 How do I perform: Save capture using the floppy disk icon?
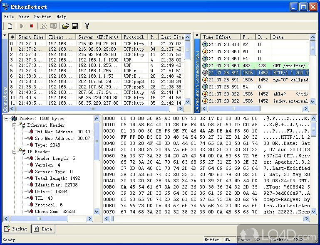[x=75, y=26]
